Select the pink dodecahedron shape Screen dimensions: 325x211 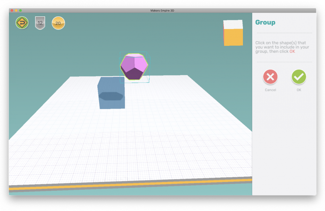pos(134,66)
